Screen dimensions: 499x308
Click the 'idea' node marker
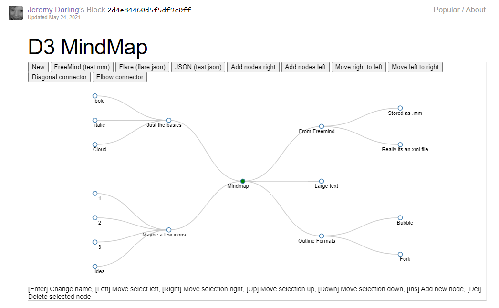[x=94, y=267]
